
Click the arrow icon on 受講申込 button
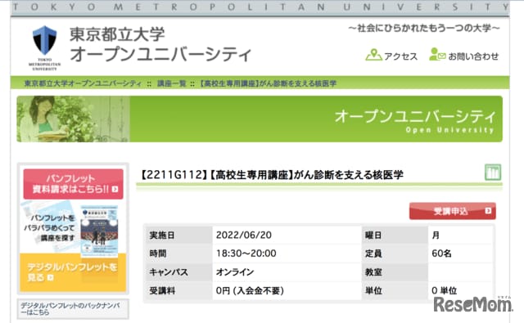(x=488, y=211)
